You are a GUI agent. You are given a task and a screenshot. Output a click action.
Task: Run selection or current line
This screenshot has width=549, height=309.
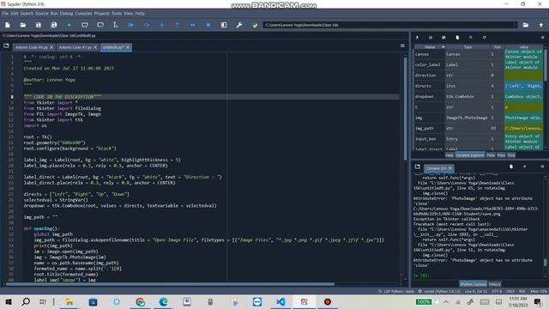point(116,25)
